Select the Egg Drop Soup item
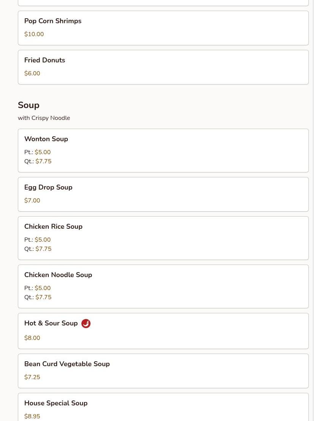 pos(163,195)
